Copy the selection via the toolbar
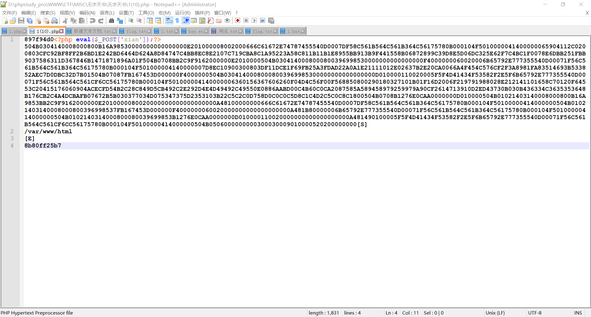The width and height of the screenshot is (591, 317). pos(74,21)
